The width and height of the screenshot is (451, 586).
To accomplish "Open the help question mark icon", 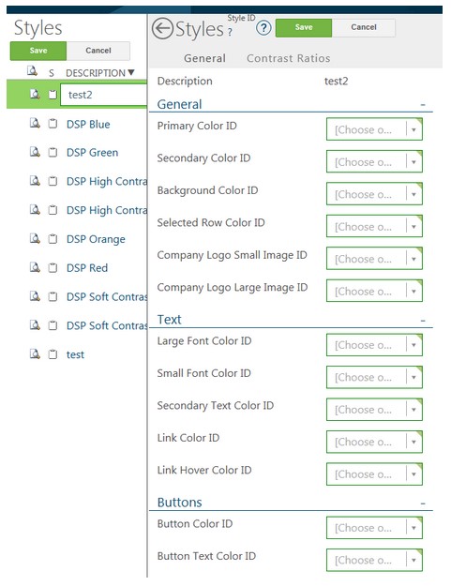I will tap(263, 28).
